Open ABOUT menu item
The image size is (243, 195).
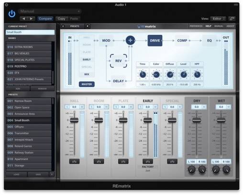pyautogui.click(x=230, y=26)
